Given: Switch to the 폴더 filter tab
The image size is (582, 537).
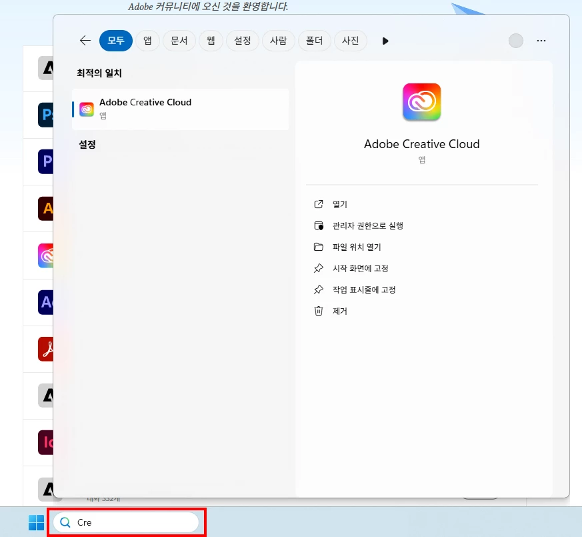Looking at the screenshot, I should (314, 41).
